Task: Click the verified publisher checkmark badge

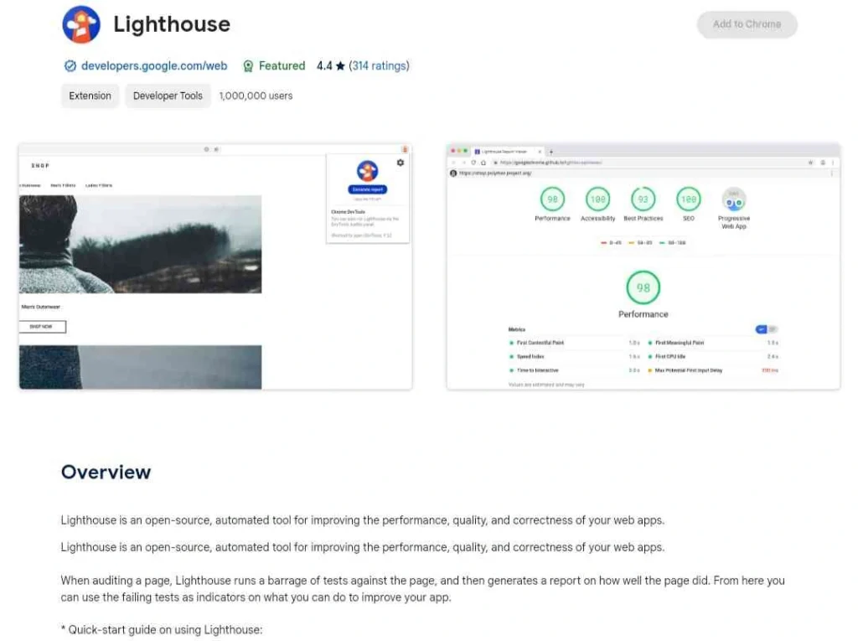Action: pos(70,66)
